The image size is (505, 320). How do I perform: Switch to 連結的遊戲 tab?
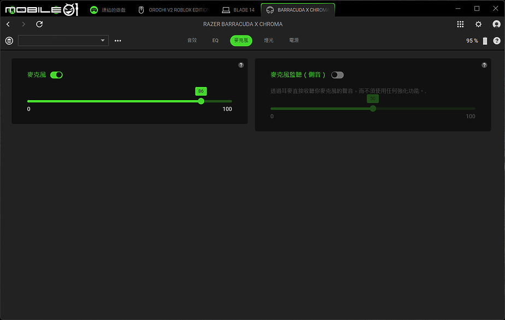(108, 10)
